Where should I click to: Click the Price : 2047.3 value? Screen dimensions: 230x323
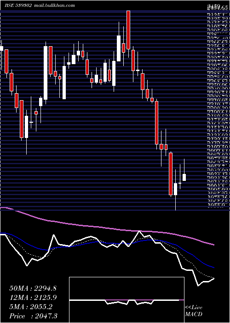coord(33,316)
